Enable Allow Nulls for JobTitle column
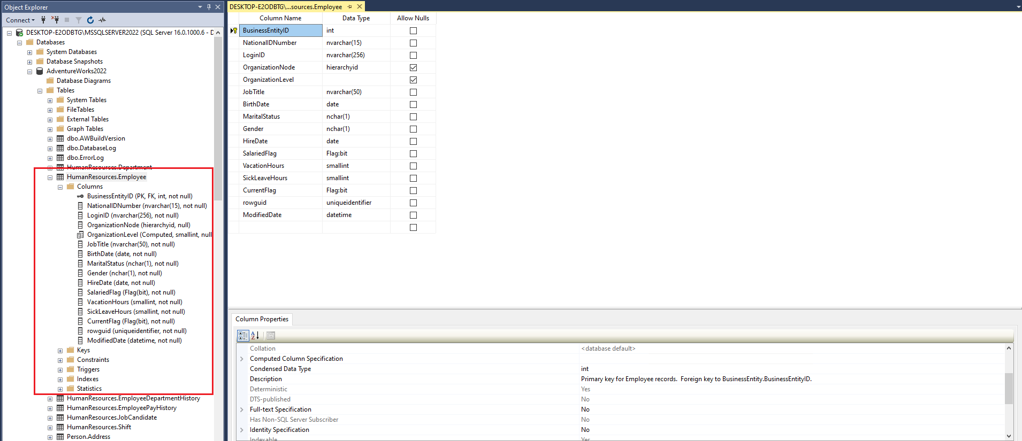Screen dimensions: 1022x441 413,92
